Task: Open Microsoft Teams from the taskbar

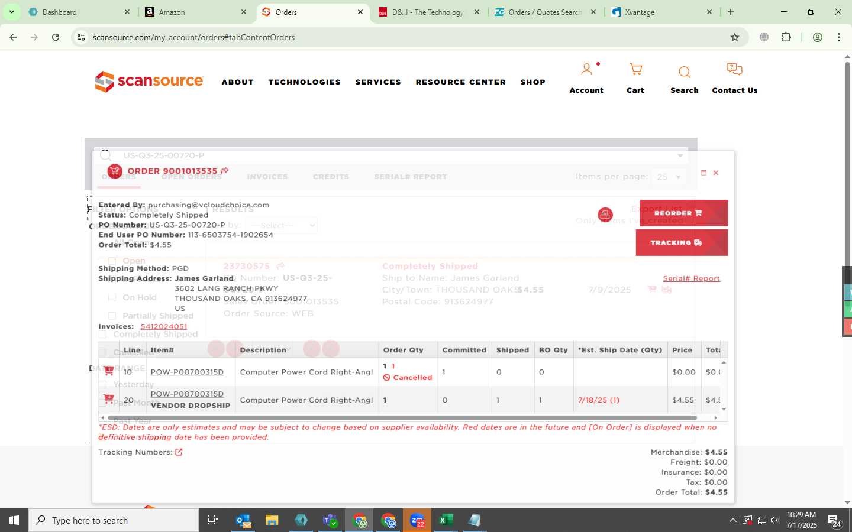Action: tap(330, 520)
